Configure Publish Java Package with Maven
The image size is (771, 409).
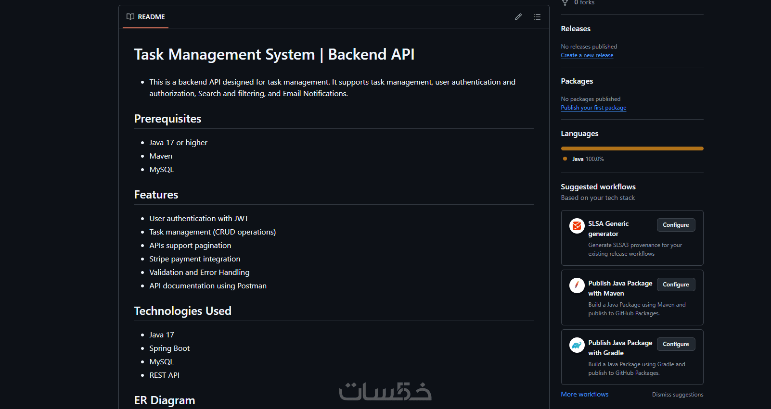[x=676, y=285]
